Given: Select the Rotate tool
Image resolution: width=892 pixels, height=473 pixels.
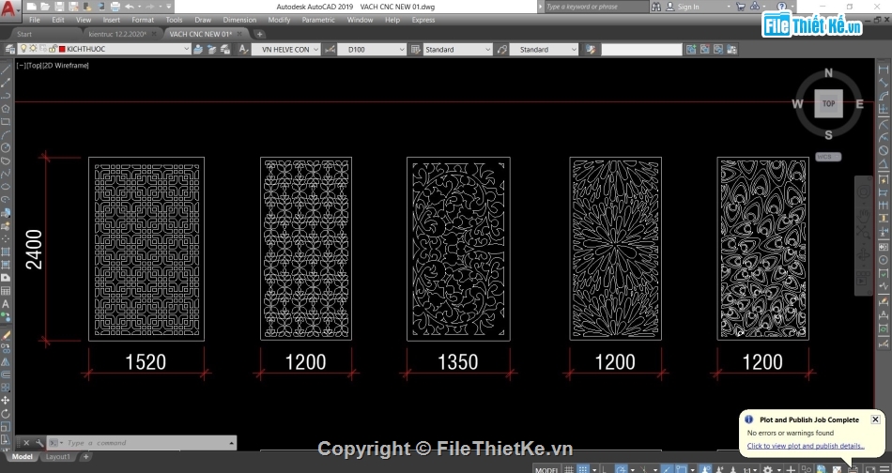Looking at the screenshot, I should 6,414.
